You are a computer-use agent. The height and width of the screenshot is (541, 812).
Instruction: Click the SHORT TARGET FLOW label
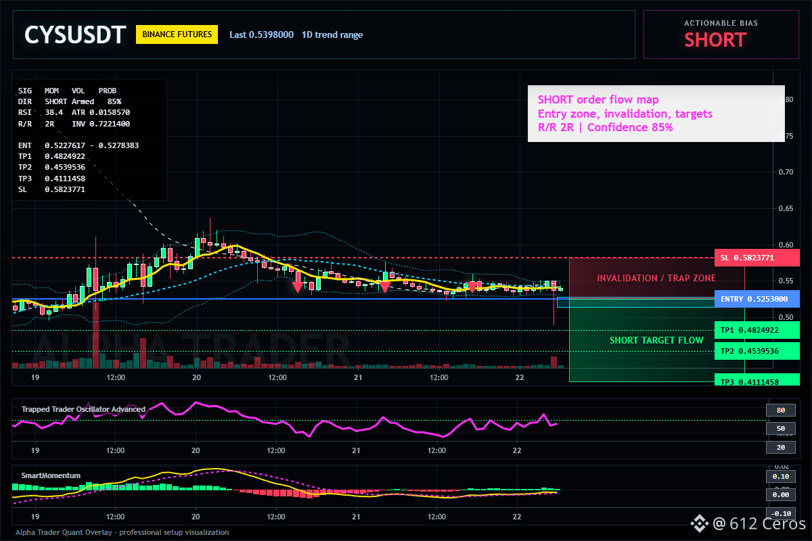[656, 340]
